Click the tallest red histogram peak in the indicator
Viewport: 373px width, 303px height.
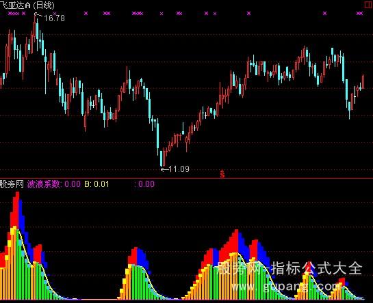[x=17, y=211]
